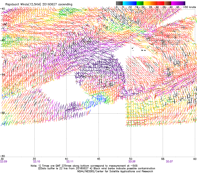Click the magenta 40-45 knots legend swatch

[175, 3]
